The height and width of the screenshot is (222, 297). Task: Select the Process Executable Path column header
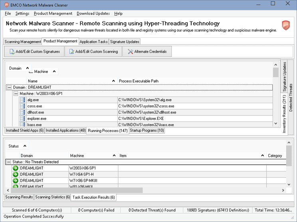pyautogui.click(x=195, y=81)
